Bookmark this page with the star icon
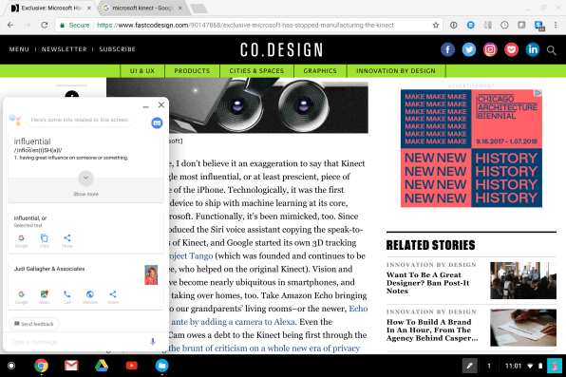Screen dimensions: 566x377 (436, 26)
